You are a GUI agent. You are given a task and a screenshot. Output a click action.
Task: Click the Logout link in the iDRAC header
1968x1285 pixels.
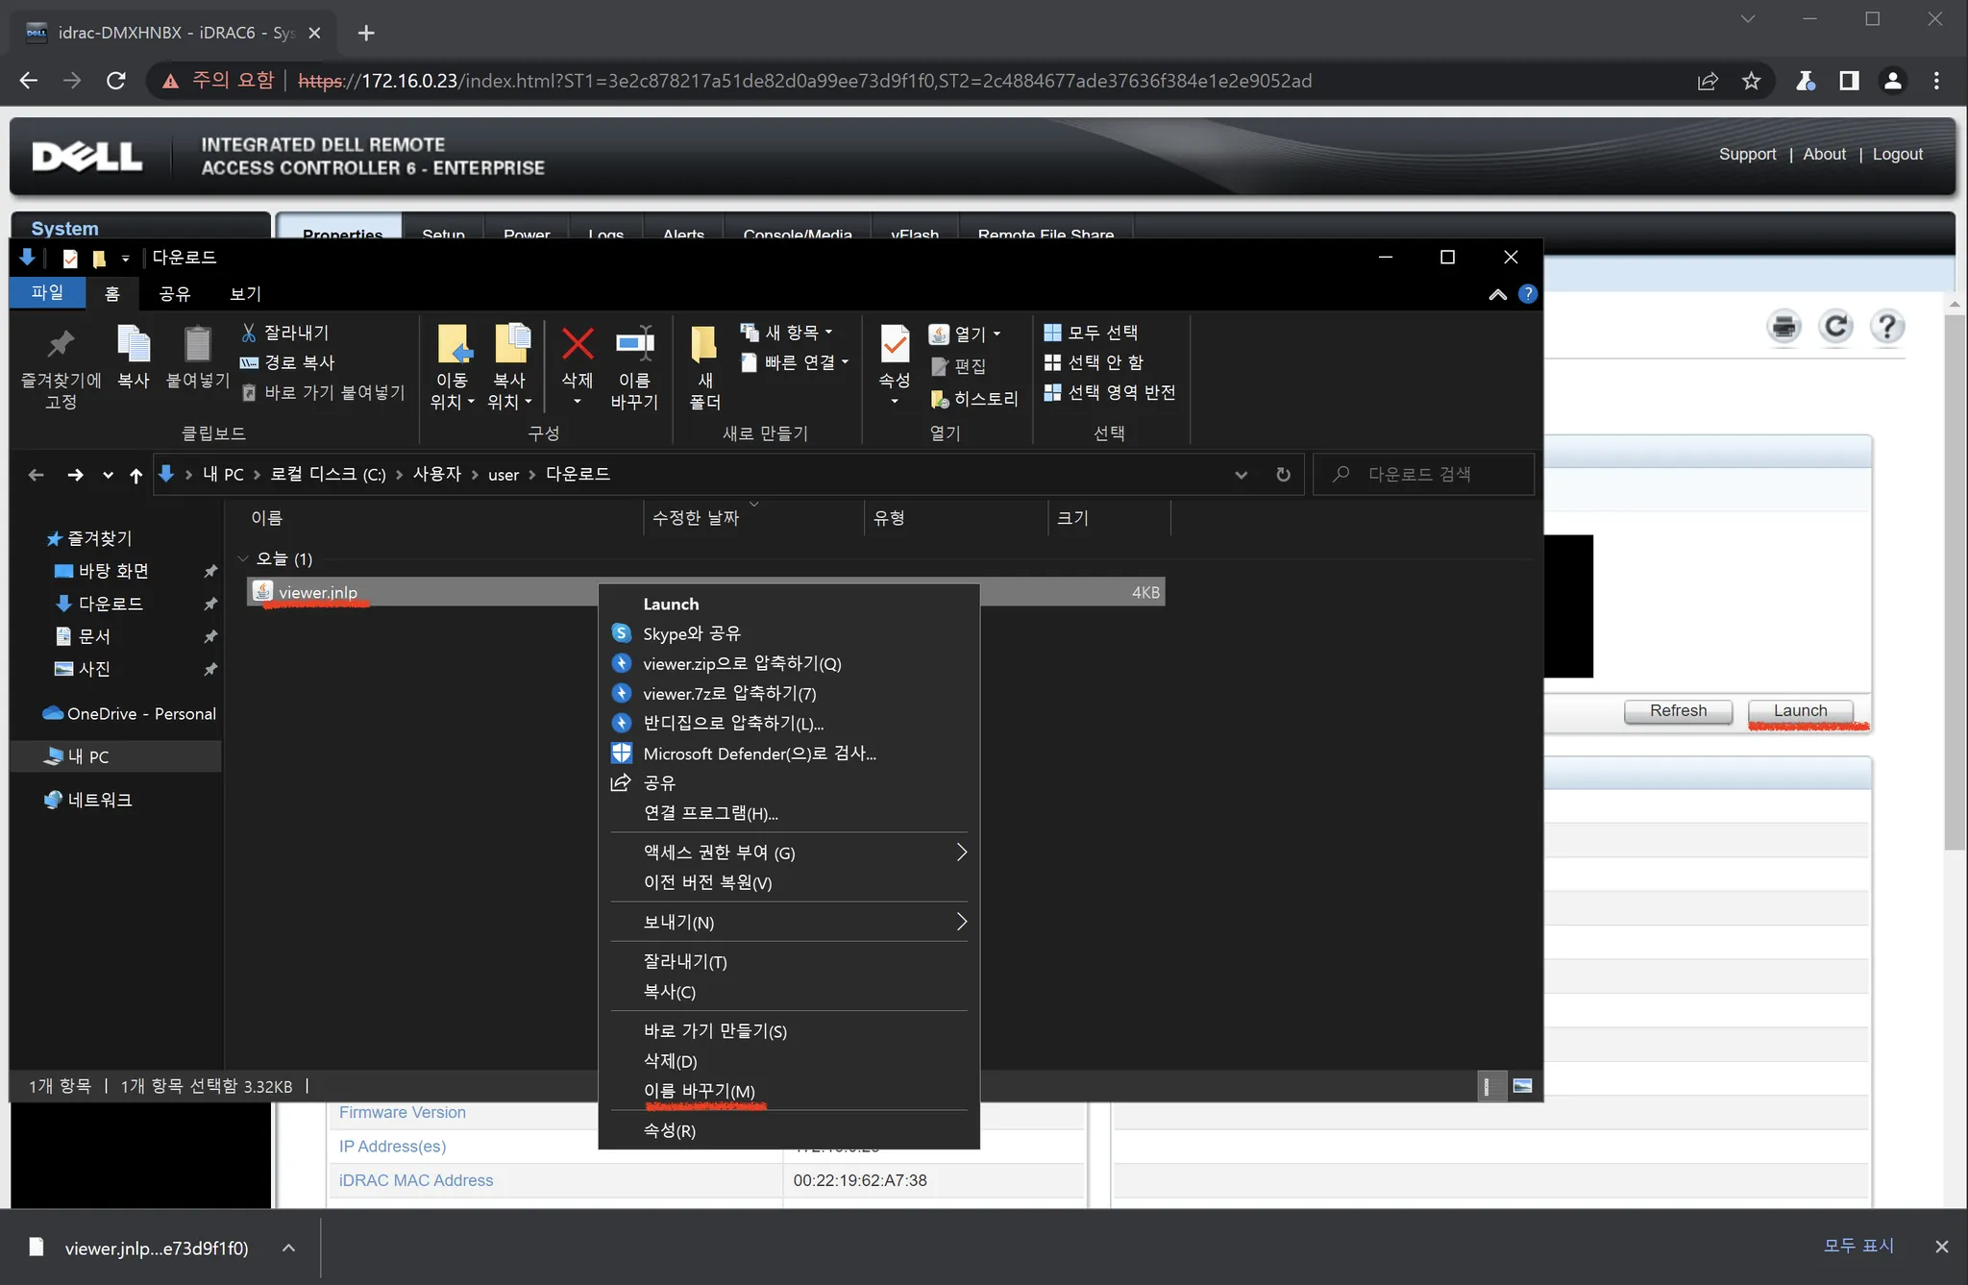click(1897, 154)
